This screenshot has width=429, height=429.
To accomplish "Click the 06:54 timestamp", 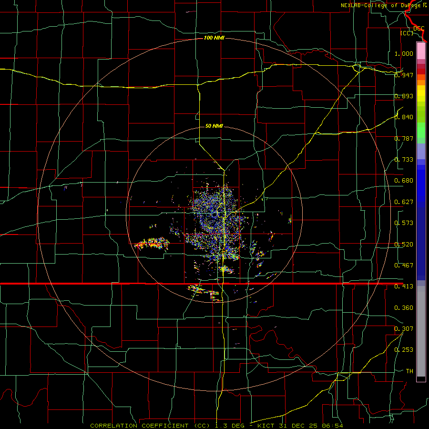I will tap(331, 426).
